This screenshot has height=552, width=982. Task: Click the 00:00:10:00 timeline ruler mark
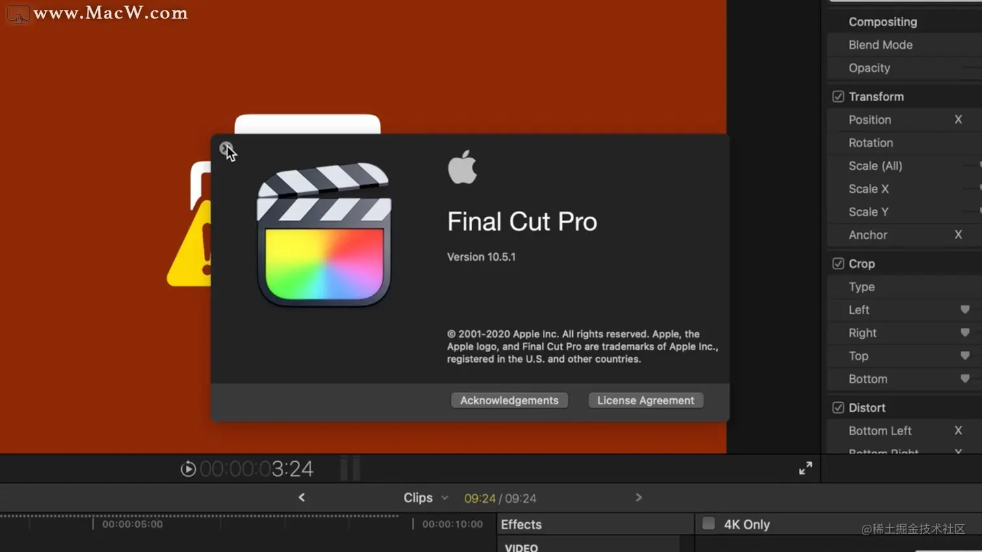pyautogui.click(x=453, y=524)
